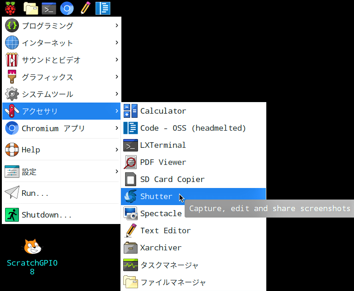Click the アクセサリ pocket knife icon
Viewport: 354px width, 291px height.
point(12,111)
